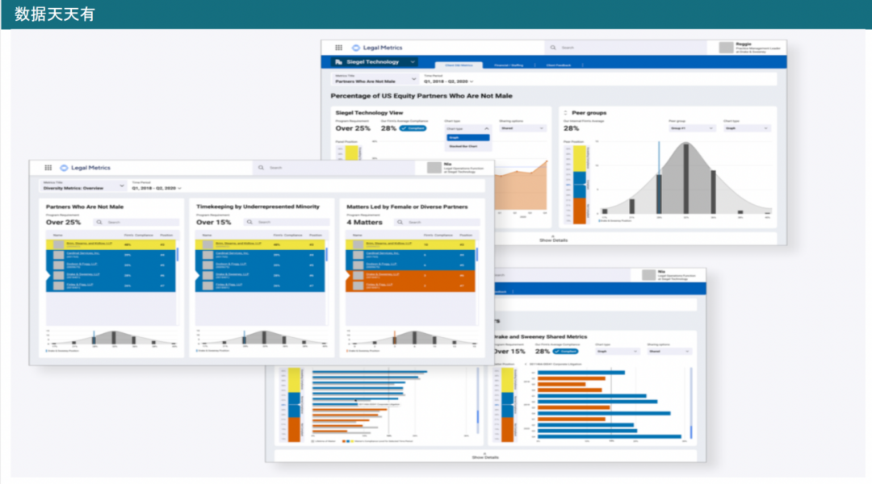The width and height of the screenshot is (872, 484).
Task: Switch to the Client Feedback tab below Reggie's search bar
Action: point(559,65)
